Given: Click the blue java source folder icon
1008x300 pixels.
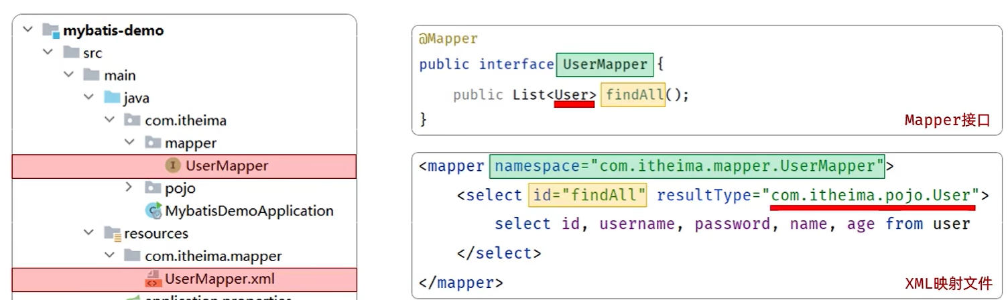Looking at the screenshot, I should tap(112, 98).
